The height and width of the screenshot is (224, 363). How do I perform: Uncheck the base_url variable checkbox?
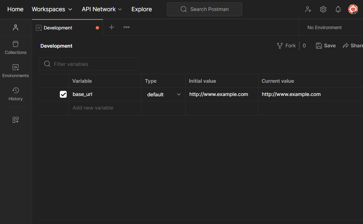pos(63,94)
